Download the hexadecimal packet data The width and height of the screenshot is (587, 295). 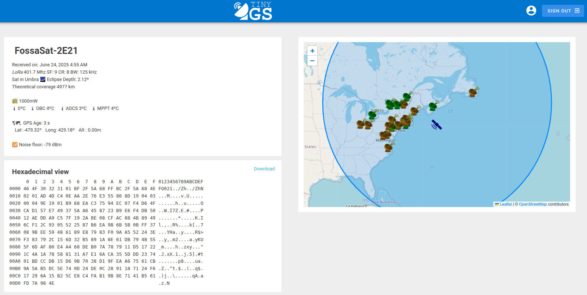tap(264, 169)
